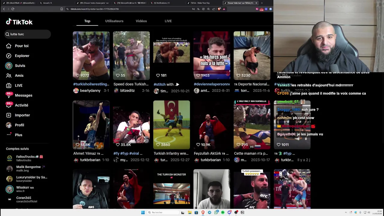
Task: Open the Explorer compass icon
Action: [x=9, y=56]
